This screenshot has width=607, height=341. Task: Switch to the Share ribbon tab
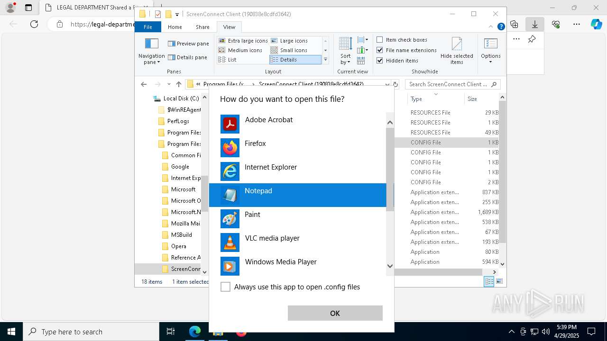click(202, 27)
